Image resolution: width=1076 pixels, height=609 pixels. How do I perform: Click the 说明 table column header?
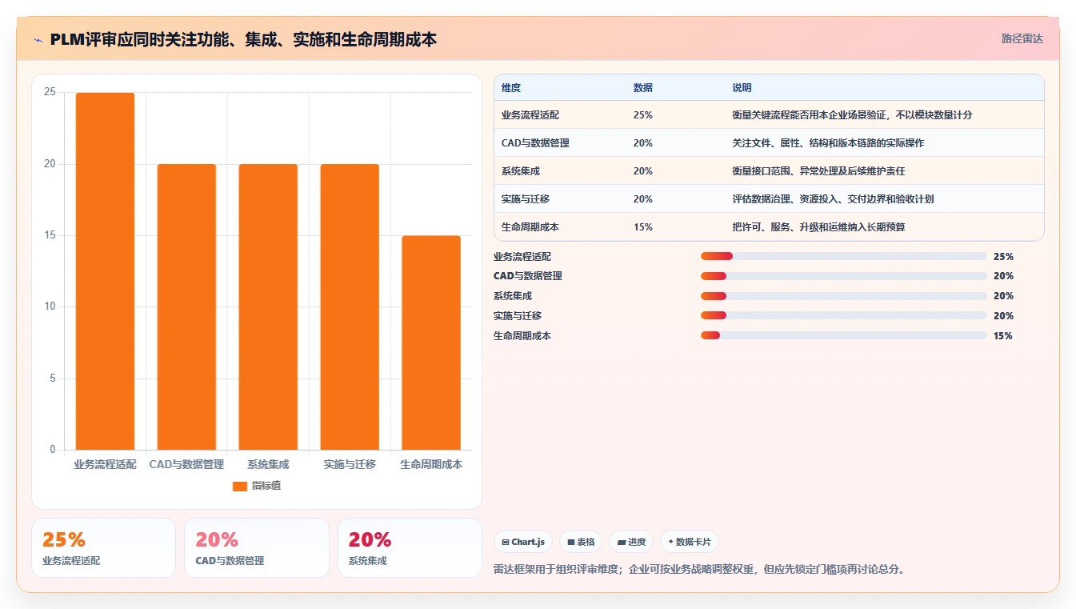point(742,88)
